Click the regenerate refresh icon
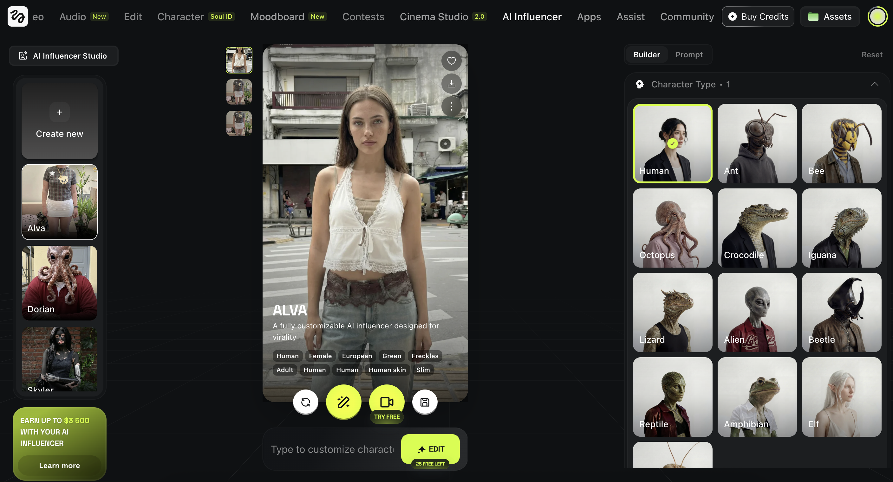This screenshot has width=893, height=482. 305,402
